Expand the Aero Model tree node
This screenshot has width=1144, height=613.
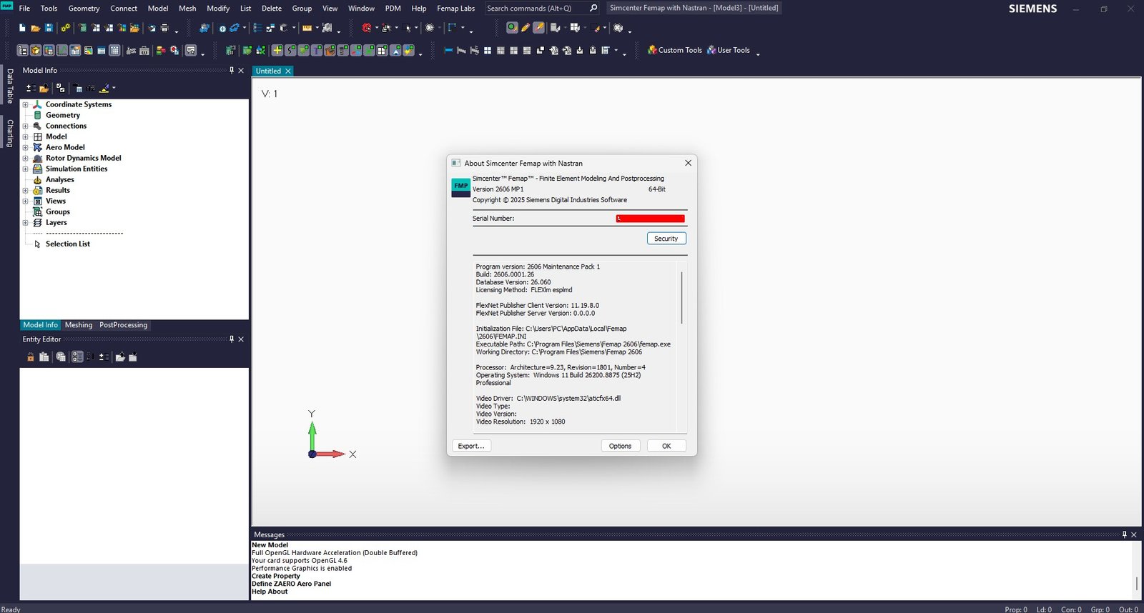(25, 147)
